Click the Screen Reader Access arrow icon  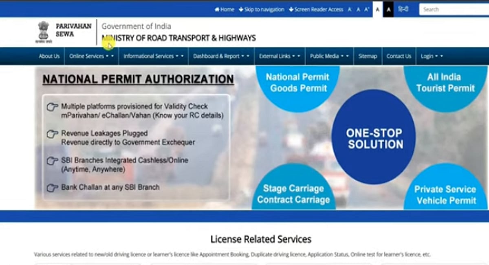point(292,9)
